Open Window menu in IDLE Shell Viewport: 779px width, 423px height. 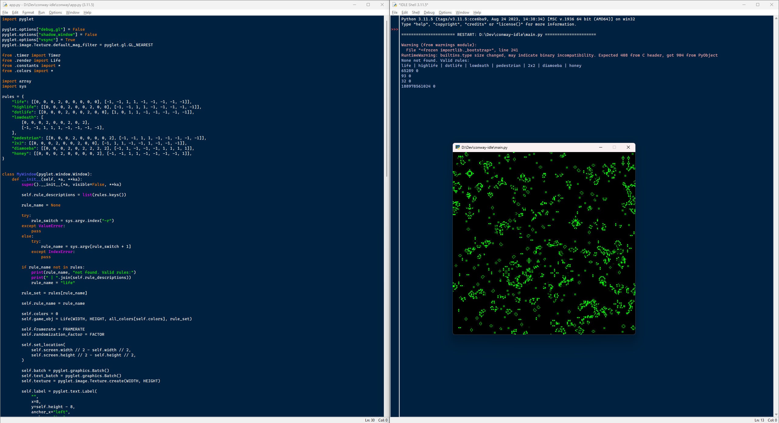click(462, 12)
